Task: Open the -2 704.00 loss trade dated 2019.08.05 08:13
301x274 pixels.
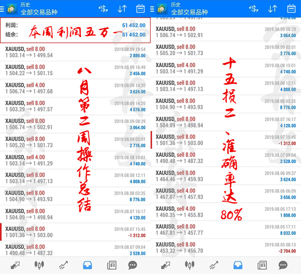Action: (226, 248)
